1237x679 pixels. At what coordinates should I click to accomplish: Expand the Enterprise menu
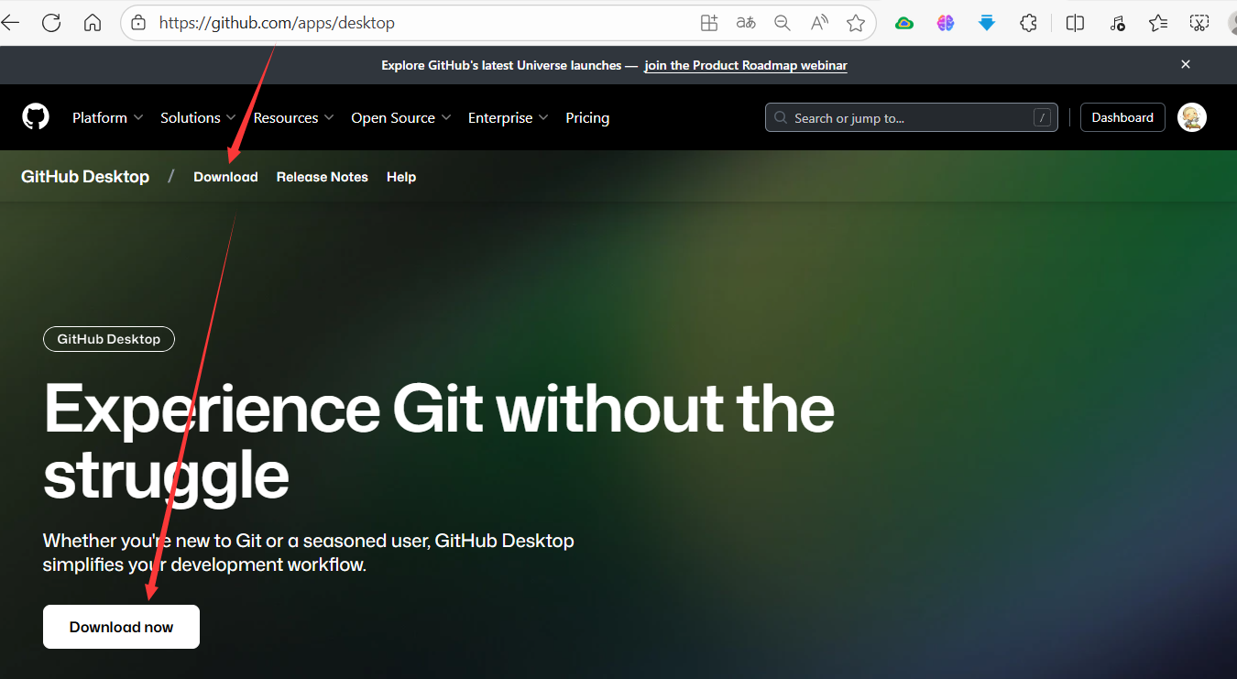click(509, 117)
